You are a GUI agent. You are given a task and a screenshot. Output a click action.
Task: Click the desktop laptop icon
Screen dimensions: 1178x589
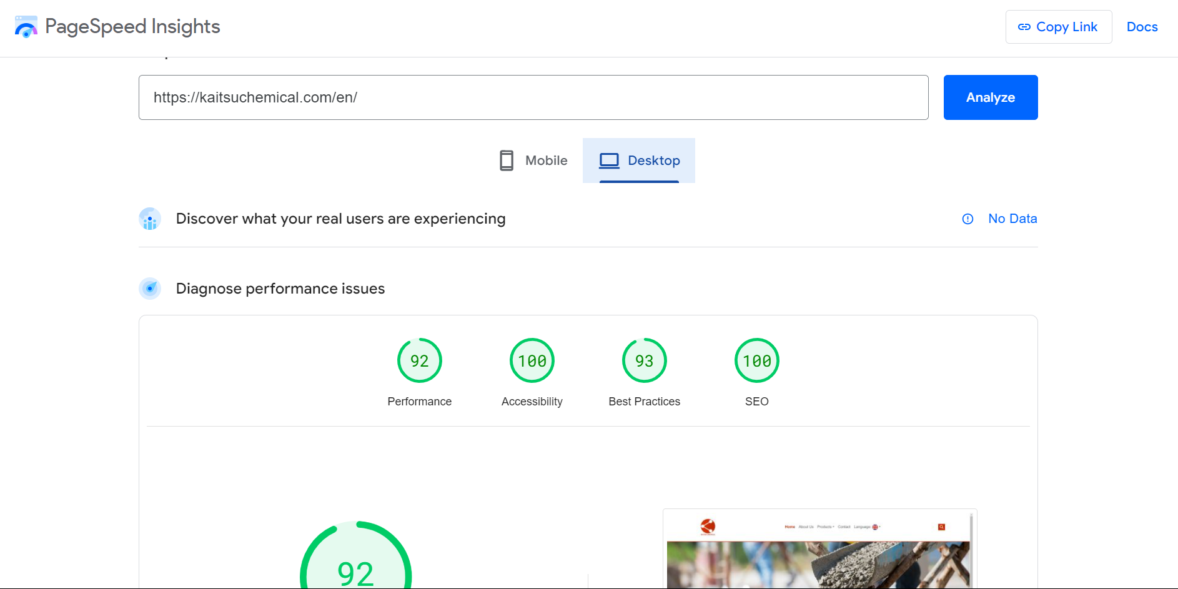click(x=609, y=161)
